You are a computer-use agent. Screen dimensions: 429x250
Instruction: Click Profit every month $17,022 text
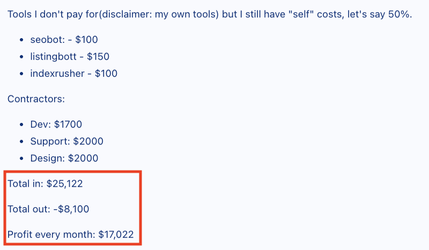coord(71,234)
